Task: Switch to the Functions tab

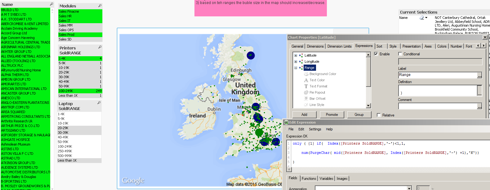Action: click(309, 179)
